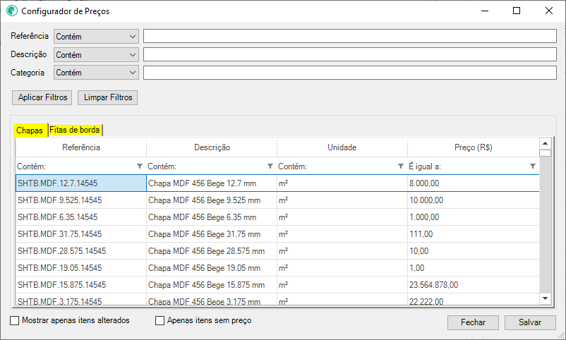The height and width of the screenshot is (340, 566).
Task: Select cell SHTB.MDF.31.75.14545
Action: pyautogui.click(x=81, y=234)
